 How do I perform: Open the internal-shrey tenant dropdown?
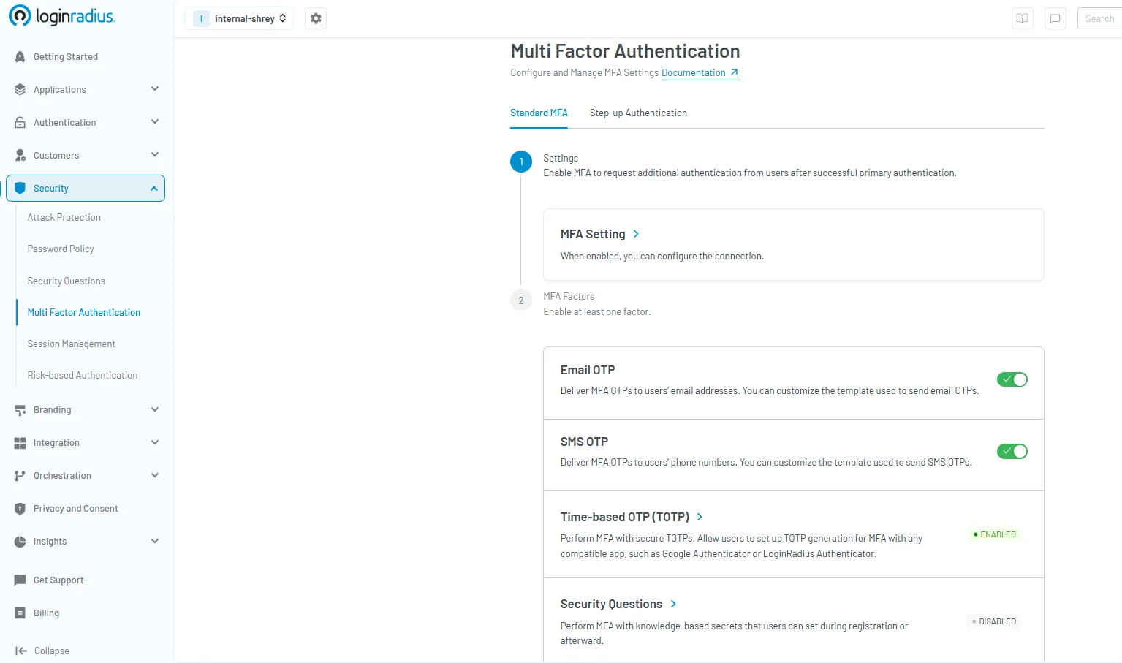239,18
